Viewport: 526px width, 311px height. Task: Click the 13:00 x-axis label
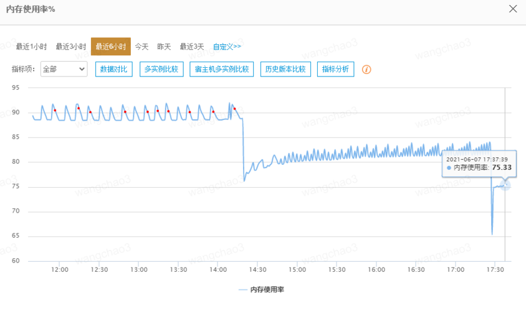pyautogui.click(x=139, y=269)
